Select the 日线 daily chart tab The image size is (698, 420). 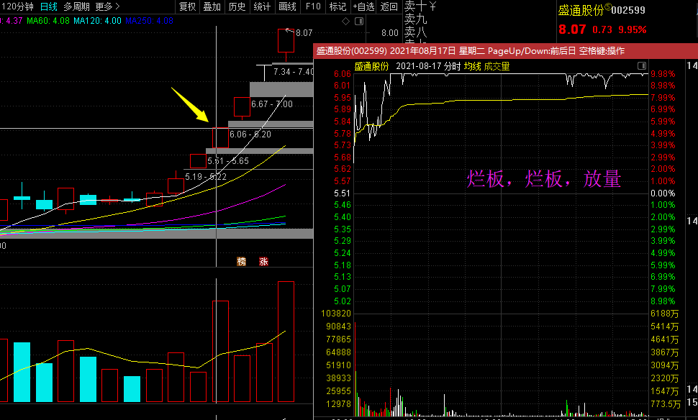(48, 6)
